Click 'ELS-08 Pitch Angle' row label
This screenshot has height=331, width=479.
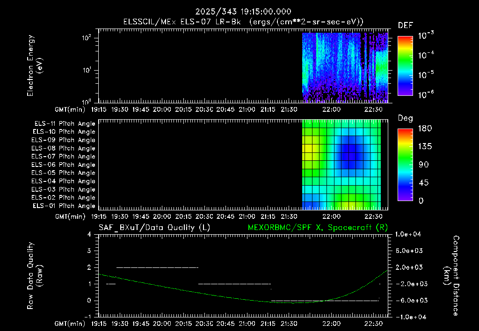63,148
